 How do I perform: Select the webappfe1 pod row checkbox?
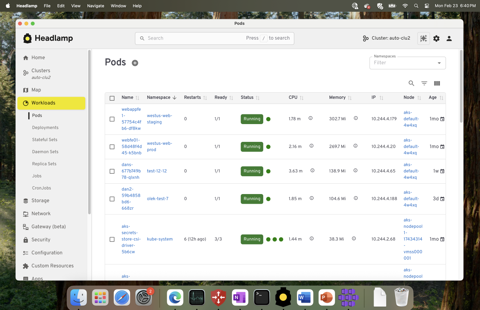(x=112, y=119)
